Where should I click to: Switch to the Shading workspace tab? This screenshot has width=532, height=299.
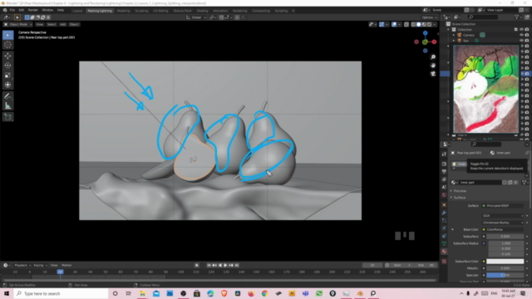pyautogui.click(x=202, y=11)
